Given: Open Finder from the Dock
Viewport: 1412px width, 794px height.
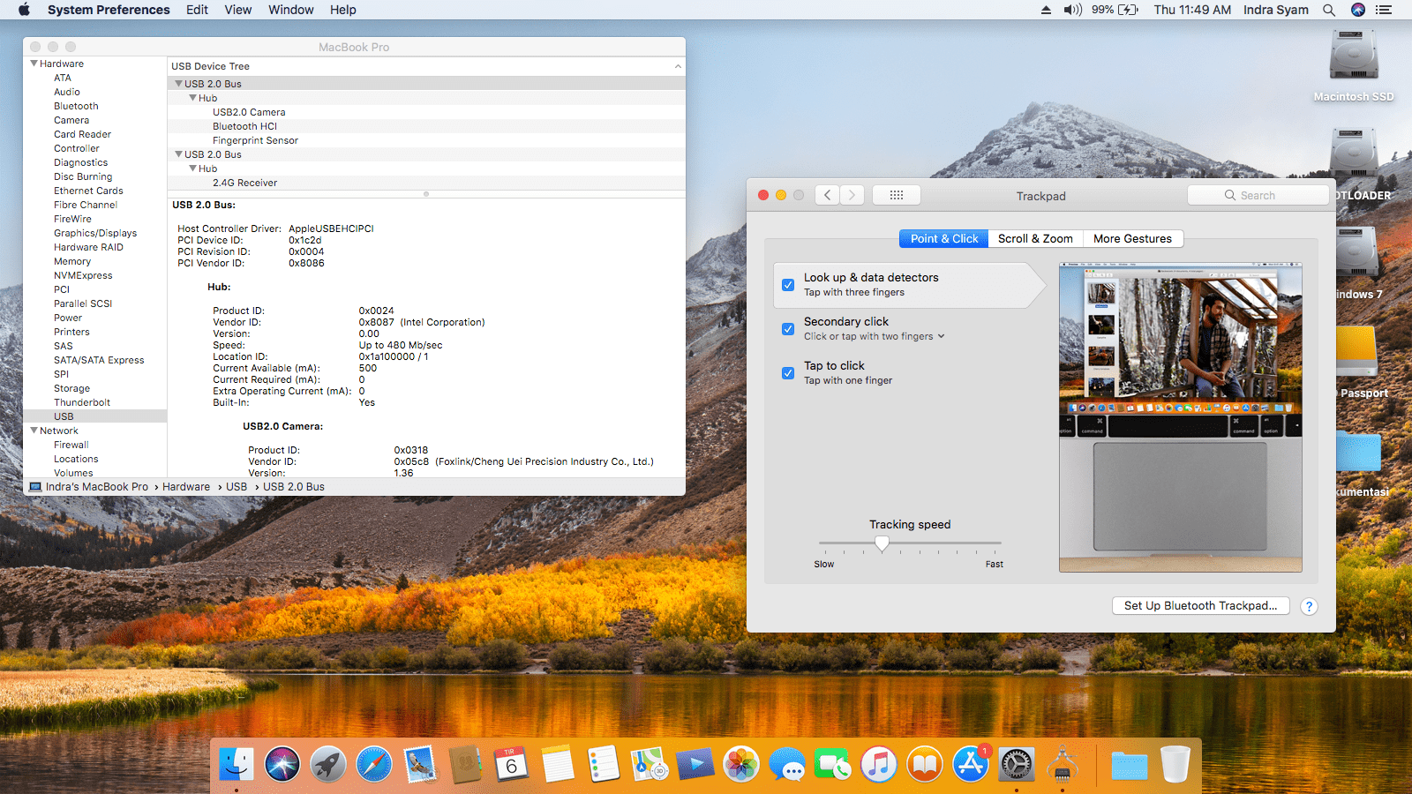Looking at the screenshot, I should coord(237,764).
